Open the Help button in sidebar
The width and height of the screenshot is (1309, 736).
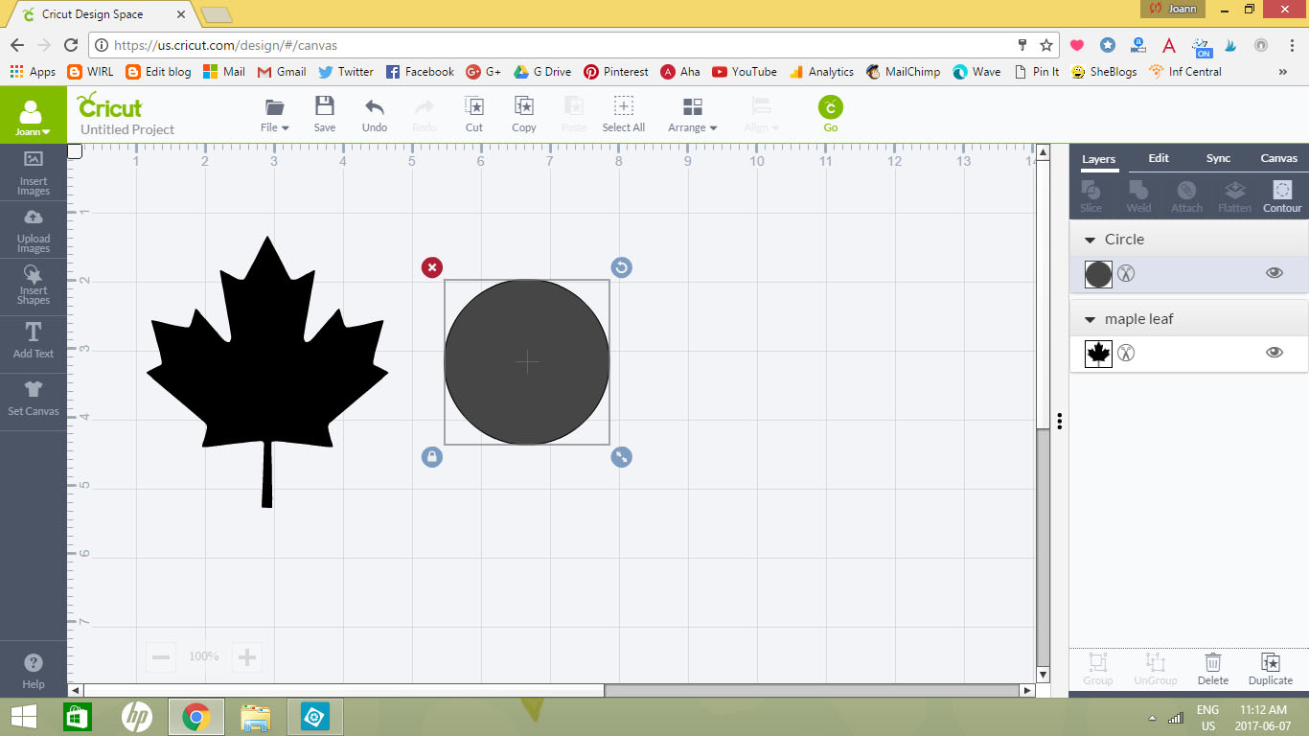33,671
